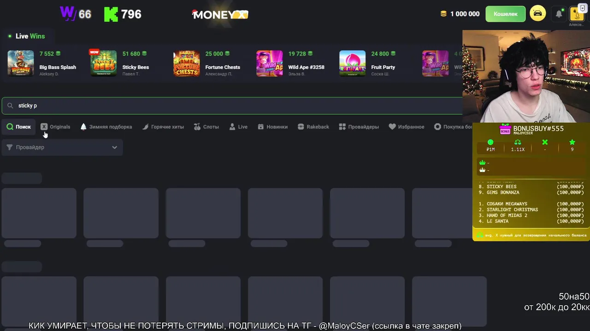Open the user profile avatar

pos(577,14)
